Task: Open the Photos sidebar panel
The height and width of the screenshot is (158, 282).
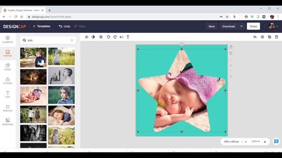Action: tap(7, 53)
